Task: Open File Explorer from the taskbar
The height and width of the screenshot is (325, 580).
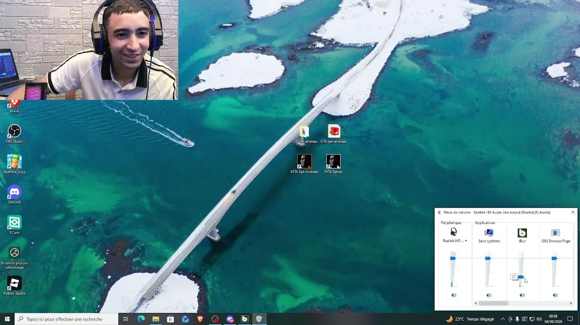Action: tap(156, 319)
